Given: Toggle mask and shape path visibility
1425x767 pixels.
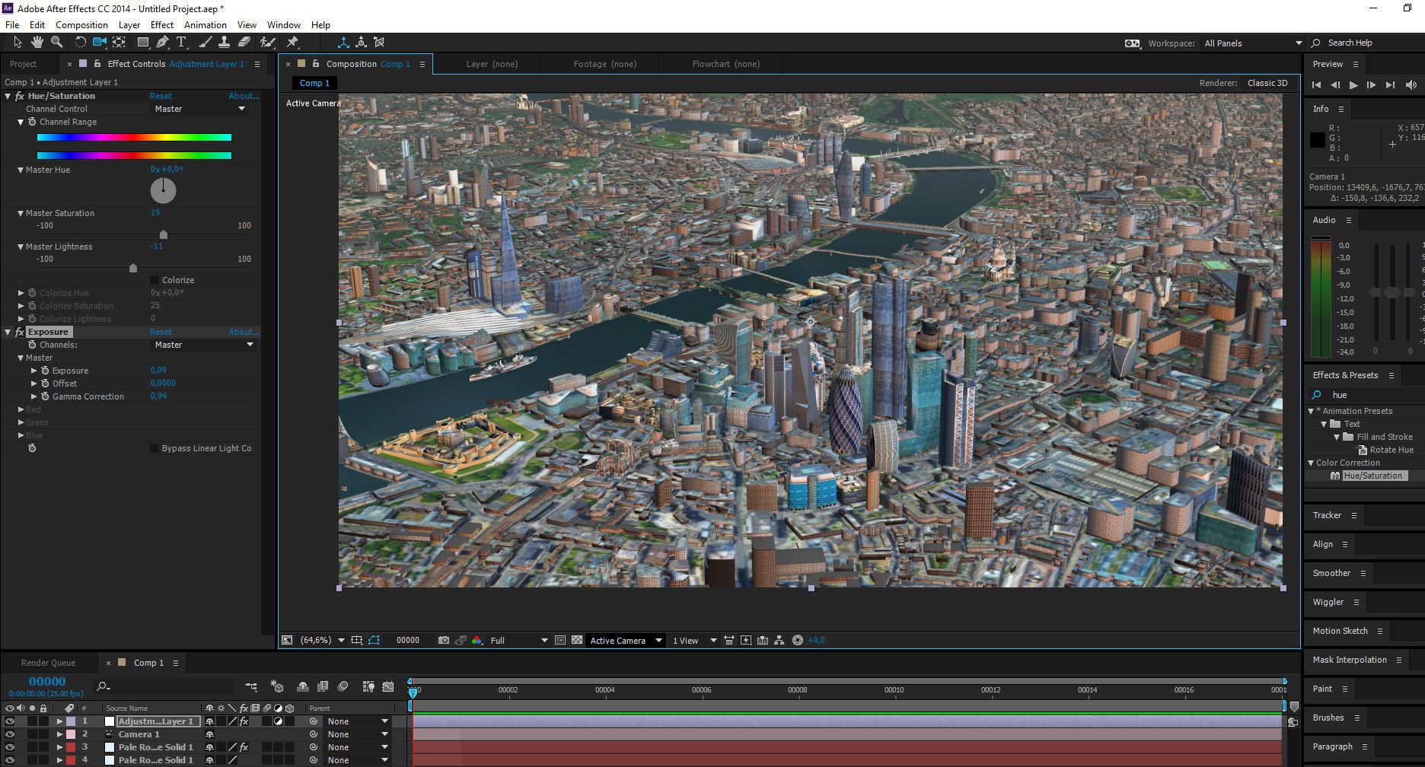Looking at the screenshot, I should click(374, 640).
